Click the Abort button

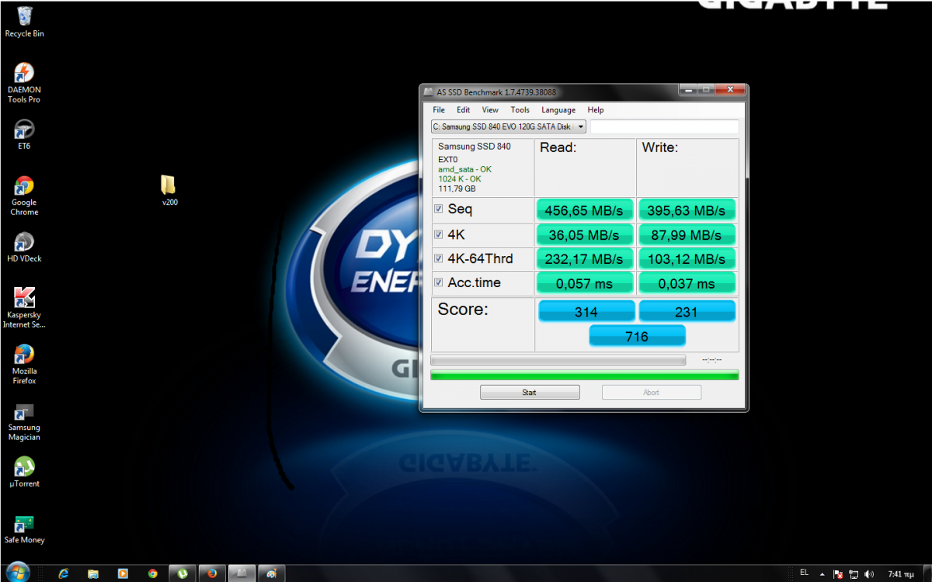pos(652,393)
